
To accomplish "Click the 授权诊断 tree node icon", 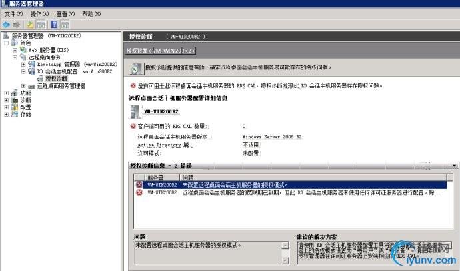I will [x=40, y=79].
